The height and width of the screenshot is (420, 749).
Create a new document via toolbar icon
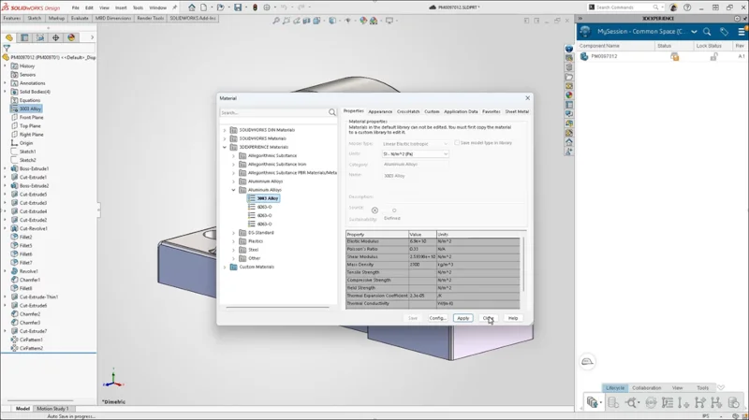pyautogui.click(x=204, y=7)
